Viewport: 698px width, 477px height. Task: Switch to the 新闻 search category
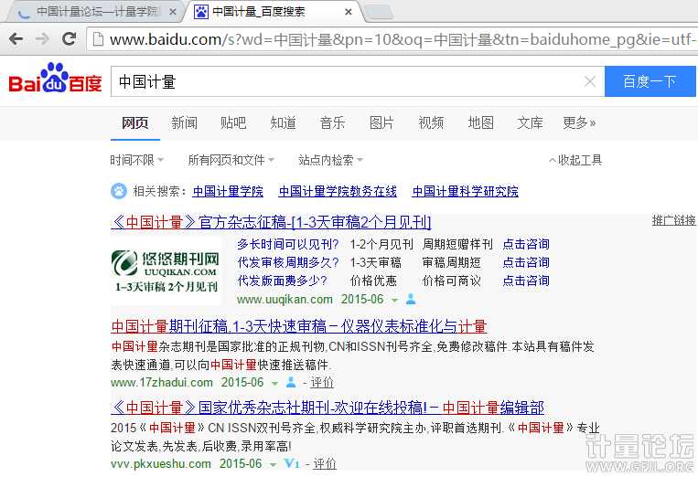(184, 122)
